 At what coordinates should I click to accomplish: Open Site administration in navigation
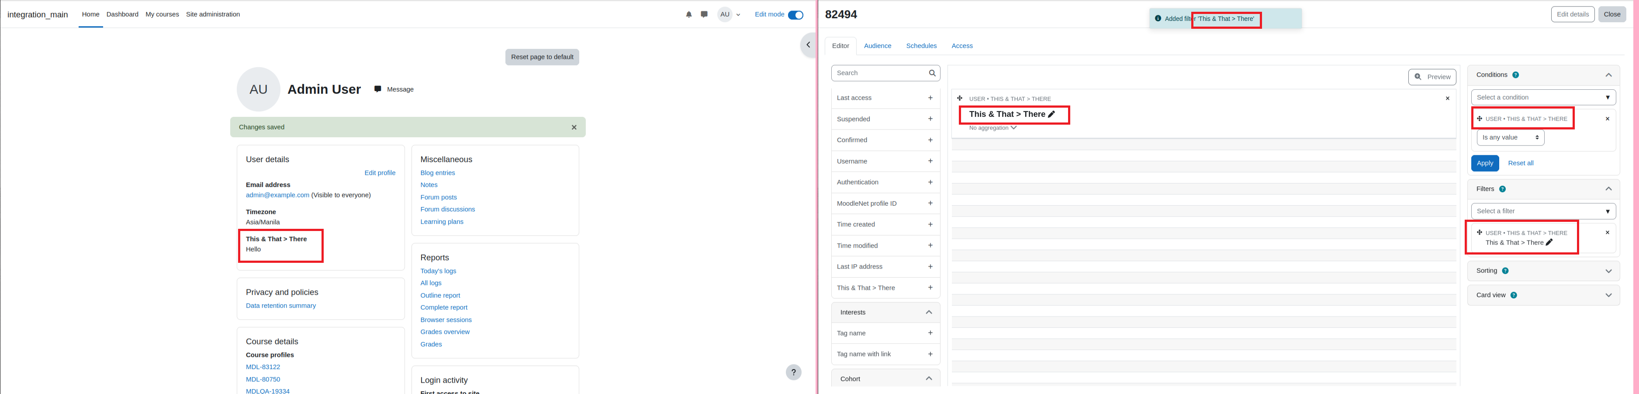(212, 14)
